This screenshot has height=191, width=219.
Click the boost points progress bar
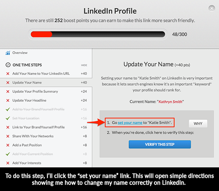click(x=98, y=34)
